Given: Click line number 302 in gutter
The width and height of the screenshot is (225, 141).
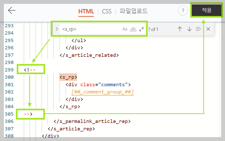Looking at the screenshot, I should 9,92.
